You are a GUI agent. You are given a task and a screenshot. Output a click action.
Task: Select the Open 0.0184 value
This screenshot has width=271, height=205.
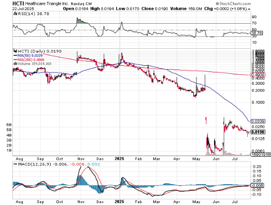point(75,9)
